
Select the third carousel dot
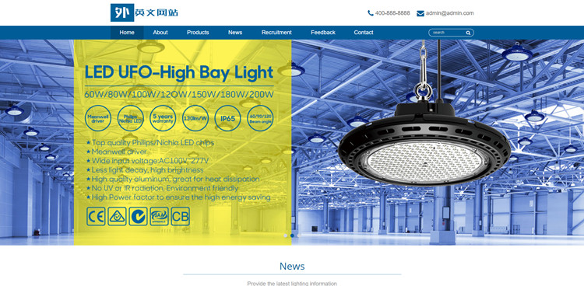[298, 235]
